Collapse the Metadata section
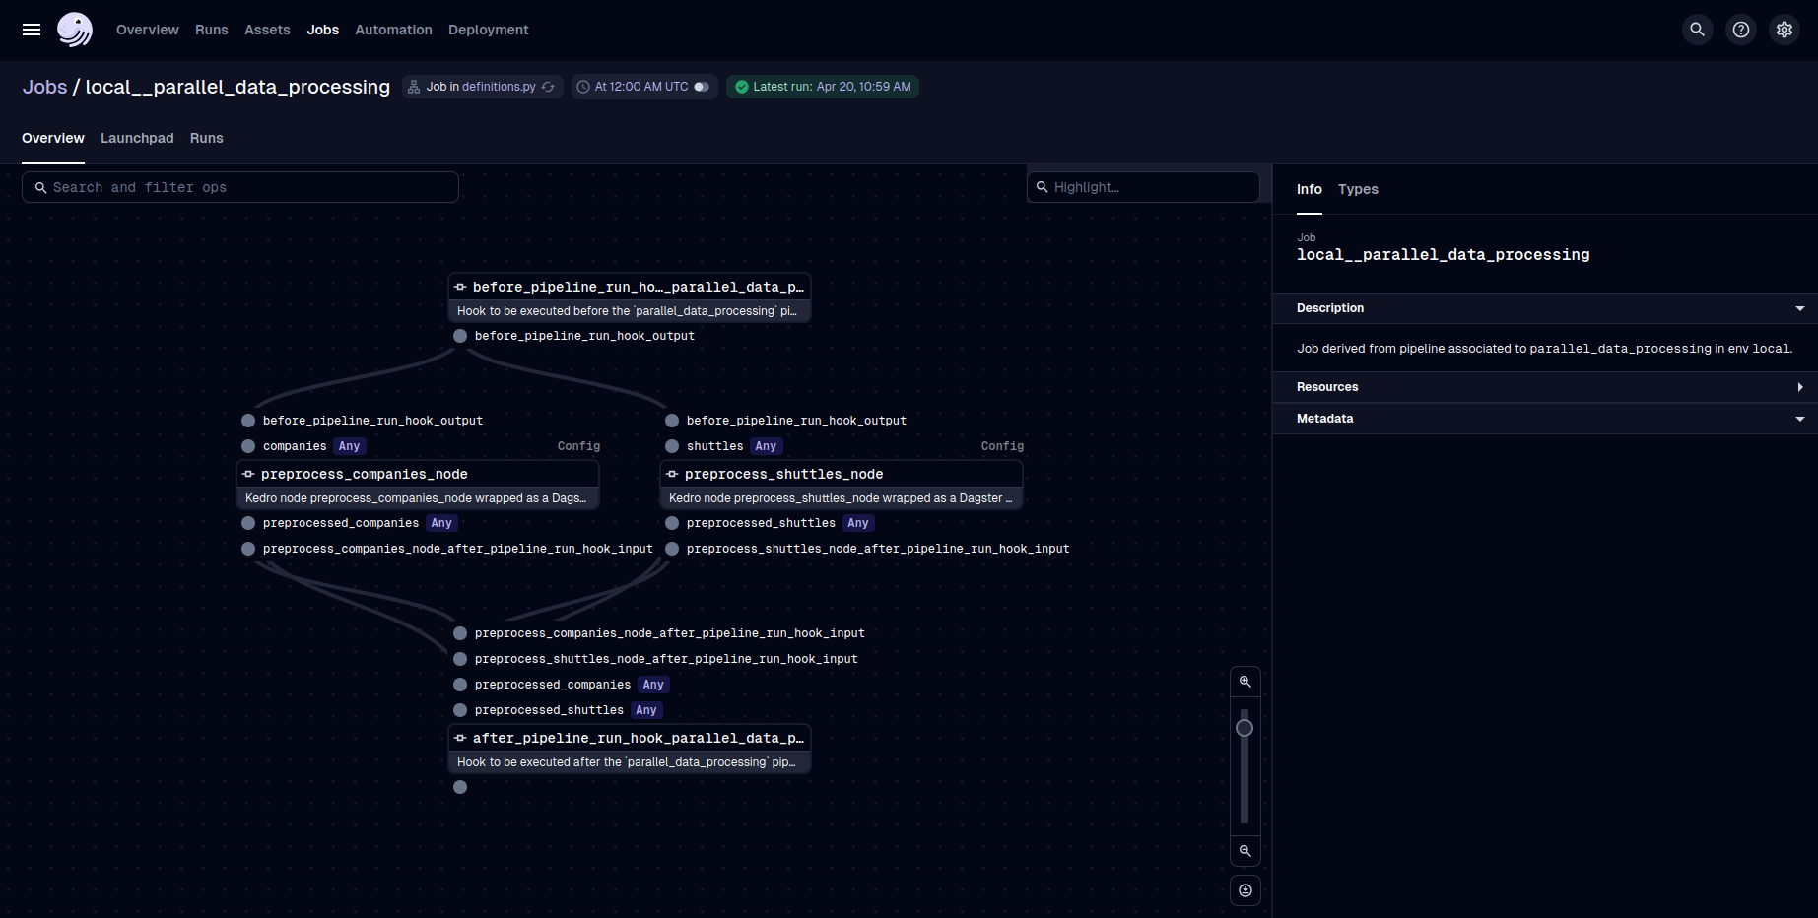This screenshot has height=918, width=1818. click(1545, 419)
